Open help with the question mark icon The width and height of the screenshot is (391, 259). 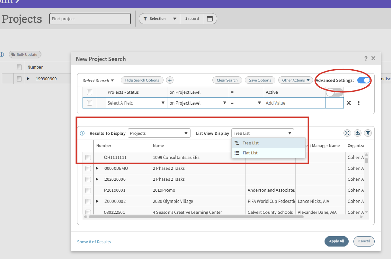tap(366, 59)
